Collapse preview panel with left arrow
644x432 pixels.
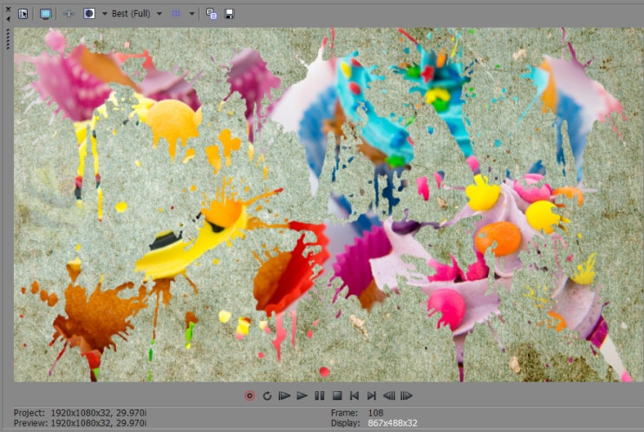pos(8,19)
